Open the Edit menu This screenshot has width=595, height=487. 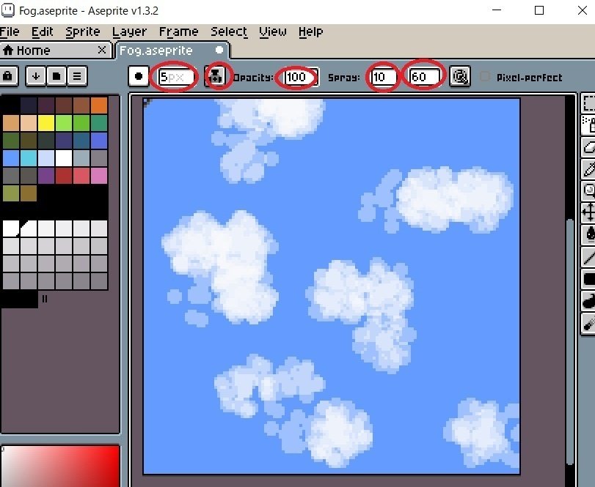point(42,31)
